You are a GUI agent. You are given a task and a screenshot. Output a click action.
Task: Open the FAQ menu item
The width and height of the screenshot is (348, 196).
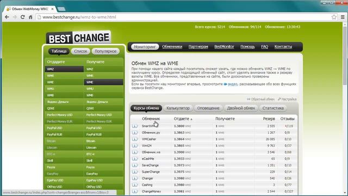[x=265, y=47]
